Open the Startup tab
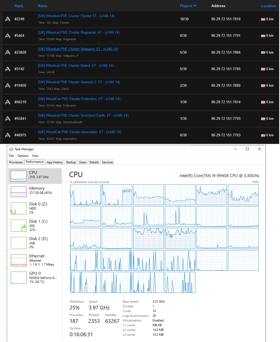 [71, 162]
